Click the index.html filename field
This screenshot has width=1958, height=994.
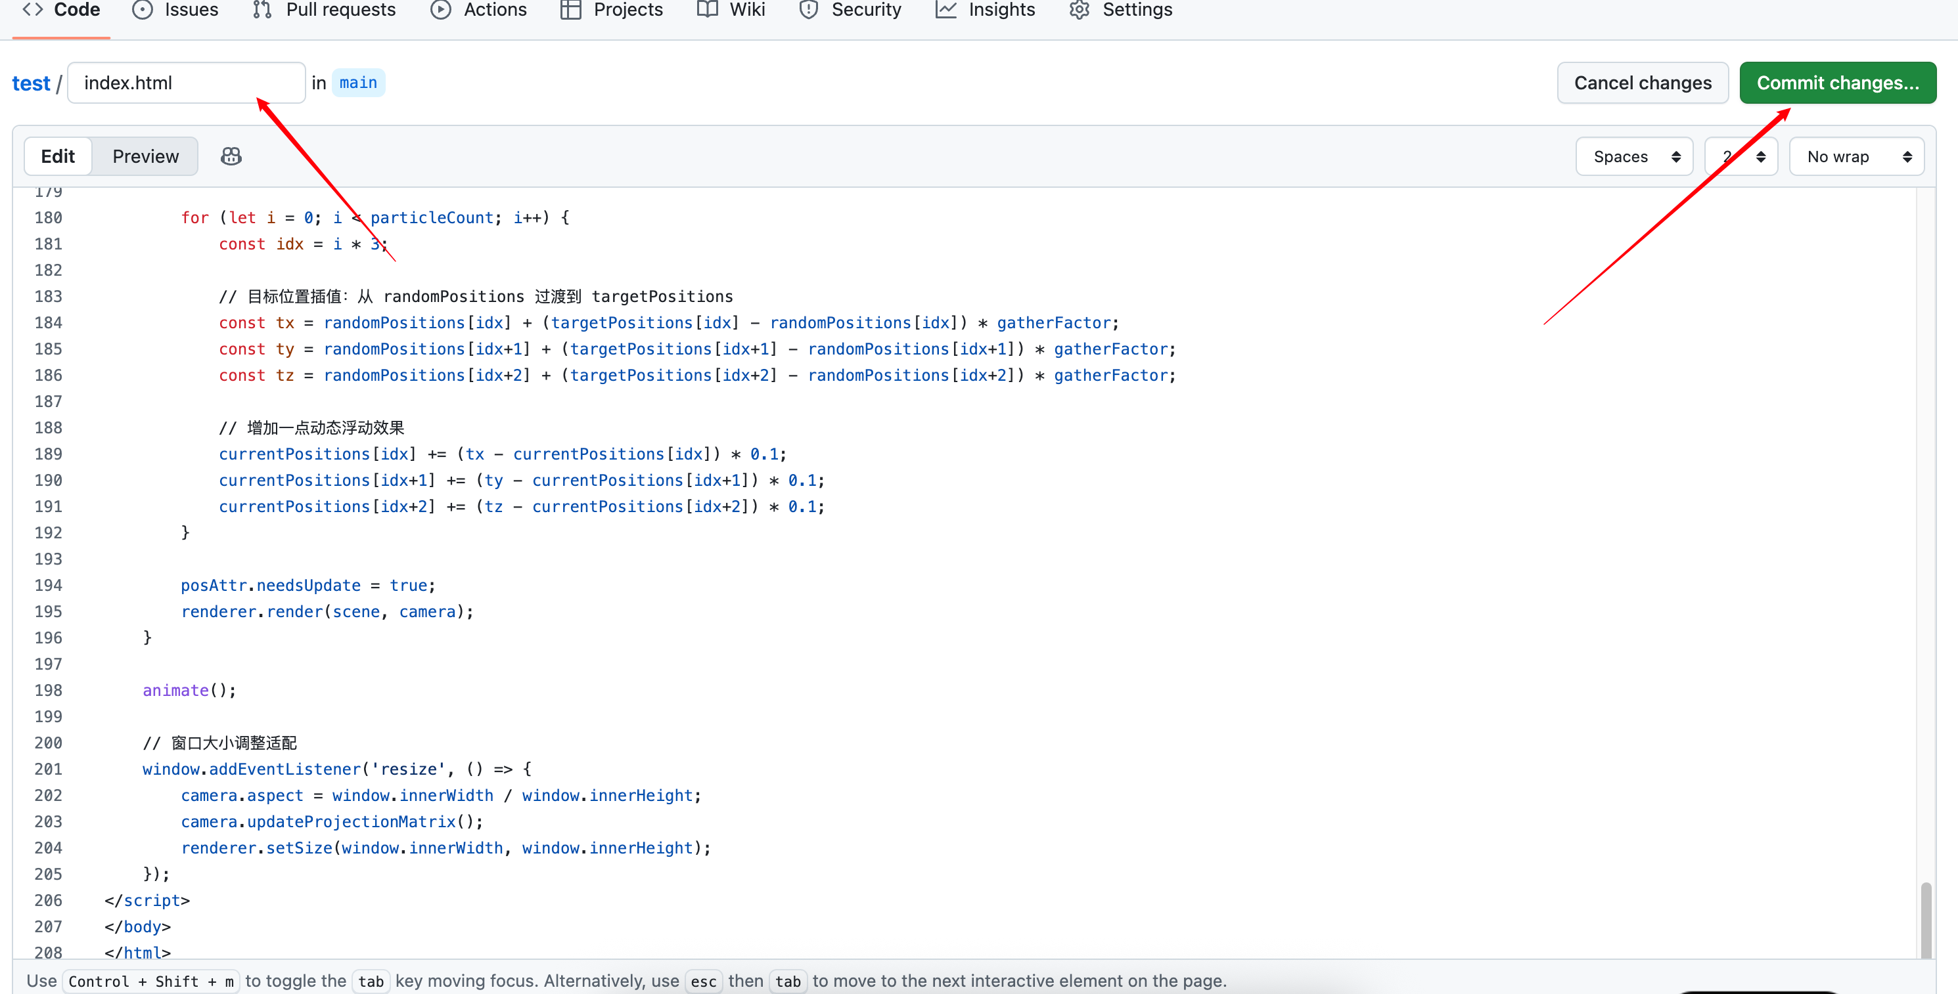pyautogui.click(x=186, y=83)
